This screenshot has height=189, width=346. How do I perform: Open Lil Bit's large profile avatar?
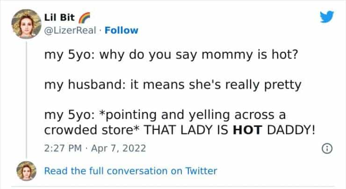point(28,24)
